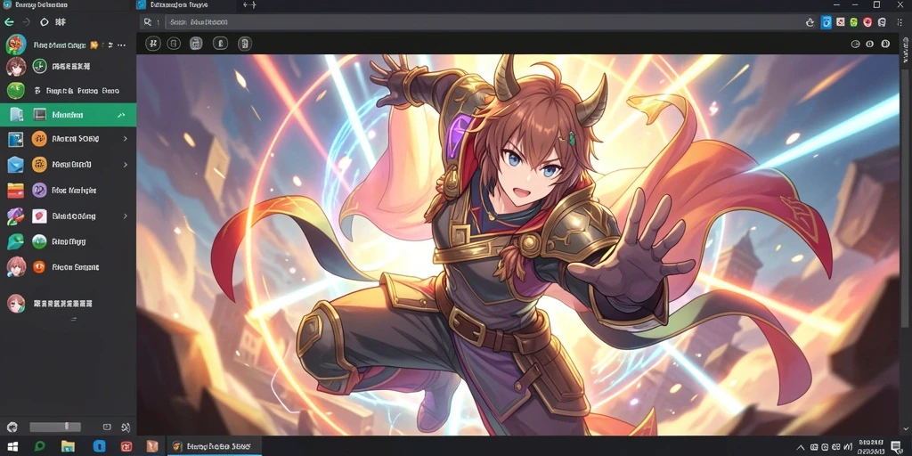Open the white square extension icon

(x=841, y=22)
